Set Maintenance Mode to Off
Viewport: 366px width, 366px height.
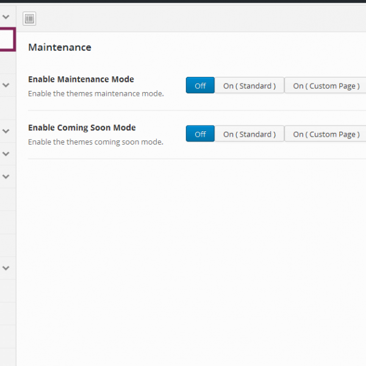200,86
